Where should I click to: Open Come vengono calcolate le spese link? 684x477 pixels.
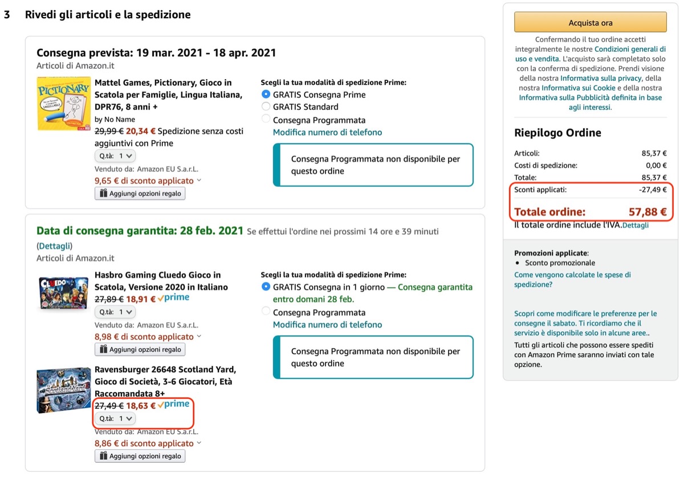572,279
